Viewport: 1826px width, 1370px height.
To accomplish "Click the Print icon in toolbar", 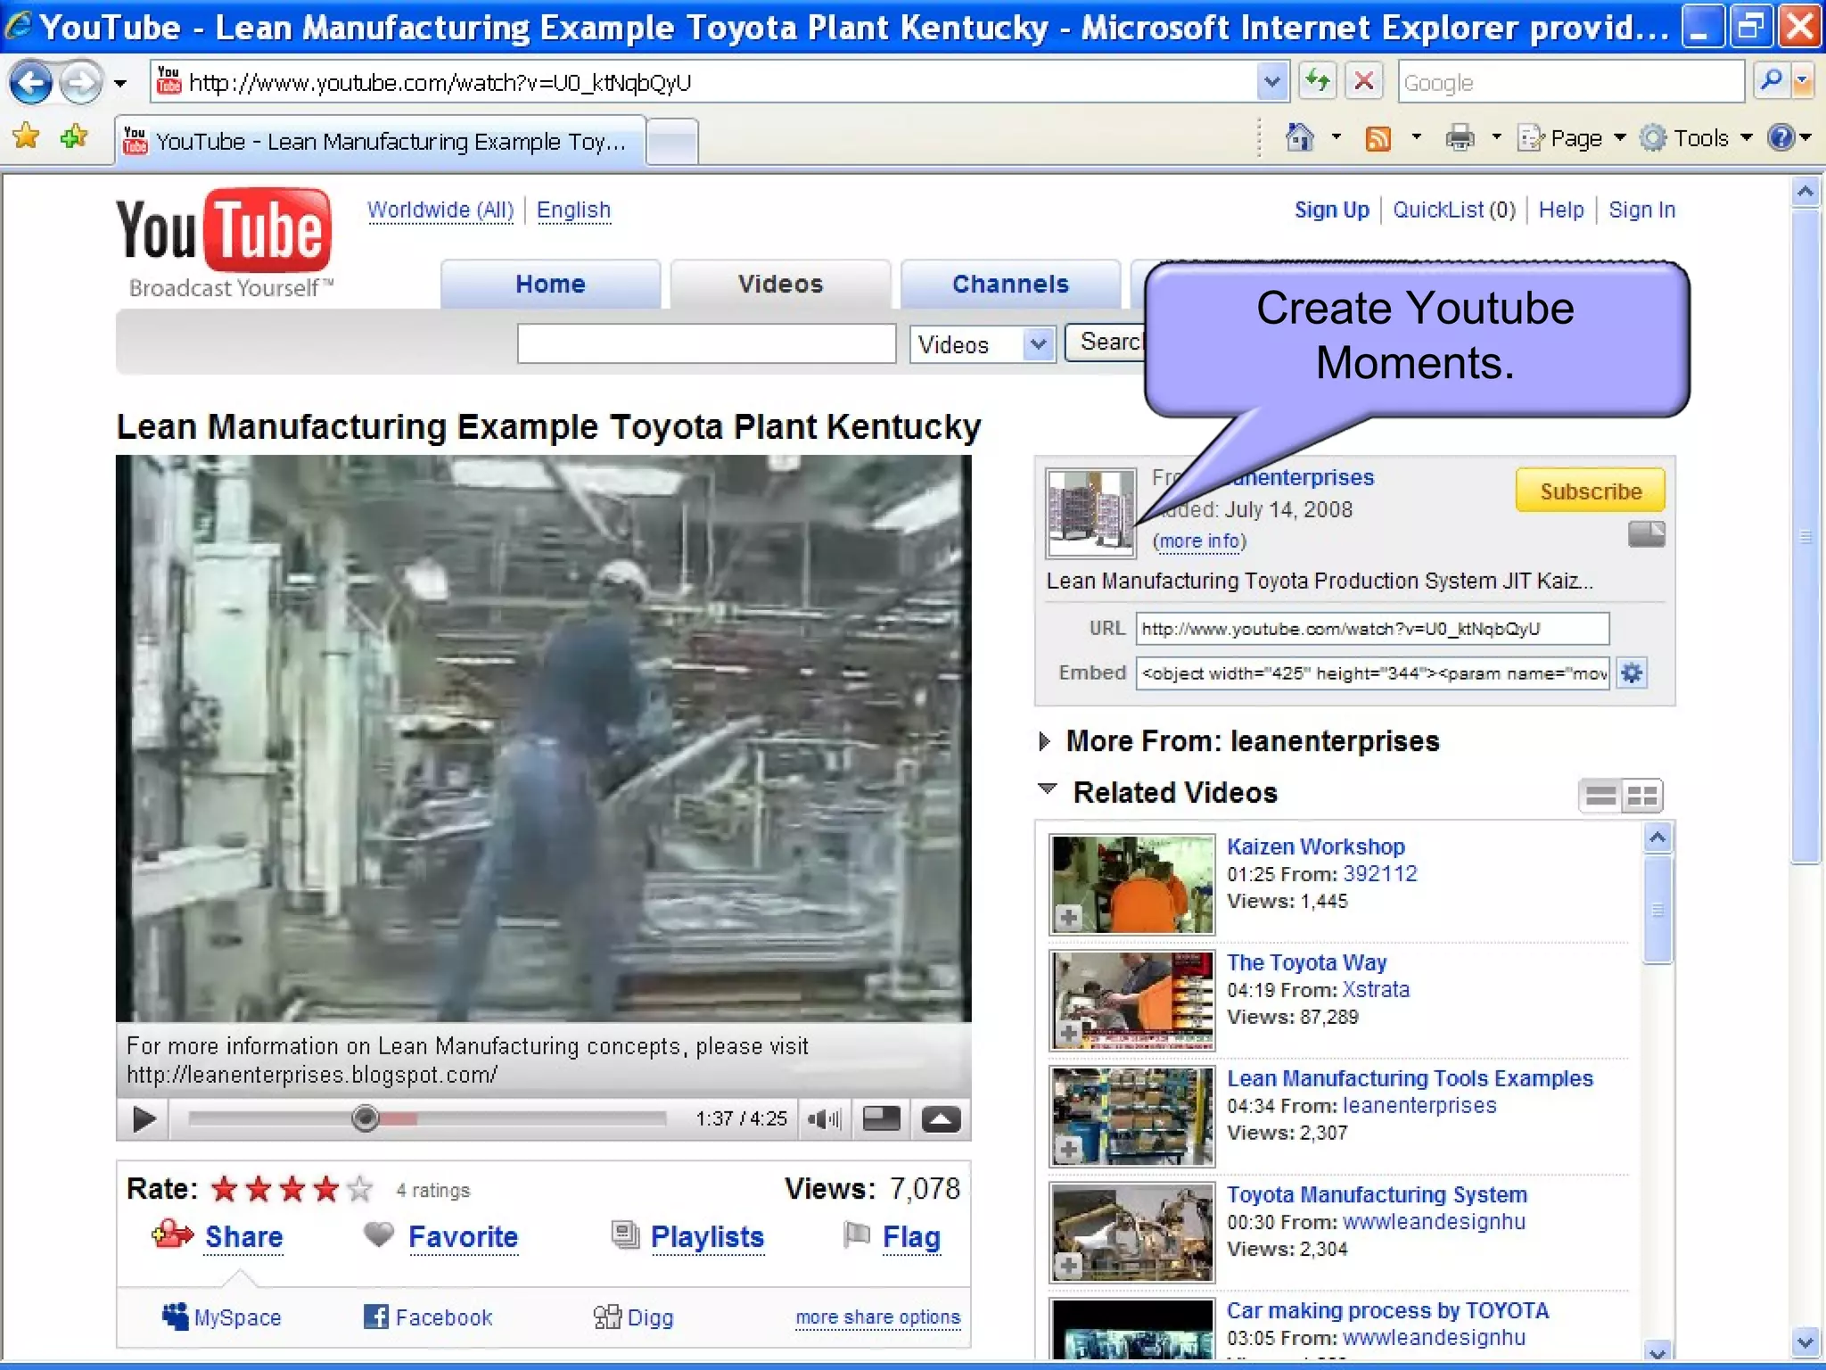I will click(1460, 138).
